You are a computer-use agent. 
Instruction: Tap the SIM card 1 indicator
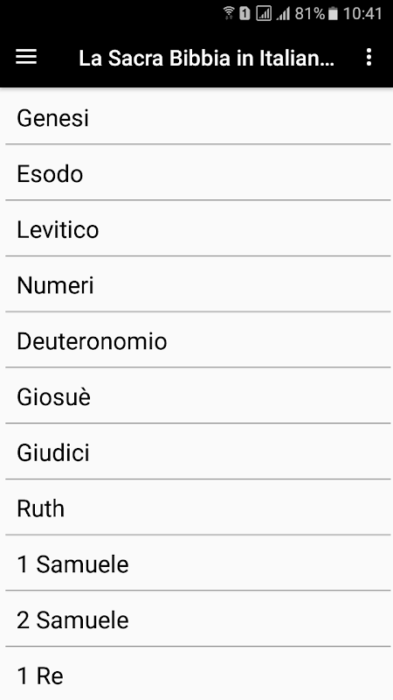click(x=245, y=14)
